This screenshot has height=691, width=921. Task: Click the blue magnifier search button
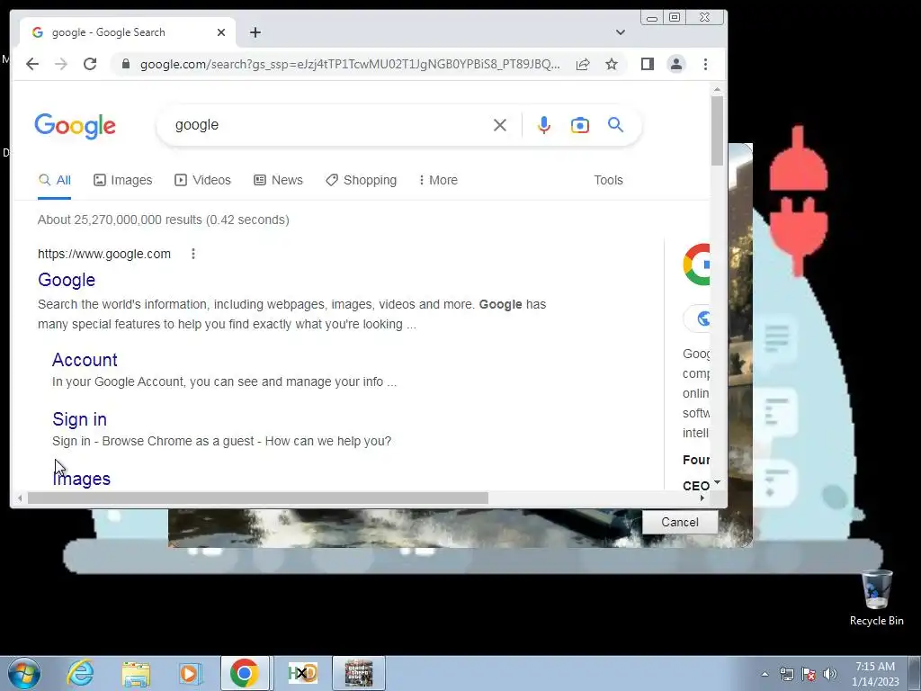point(615,124)
